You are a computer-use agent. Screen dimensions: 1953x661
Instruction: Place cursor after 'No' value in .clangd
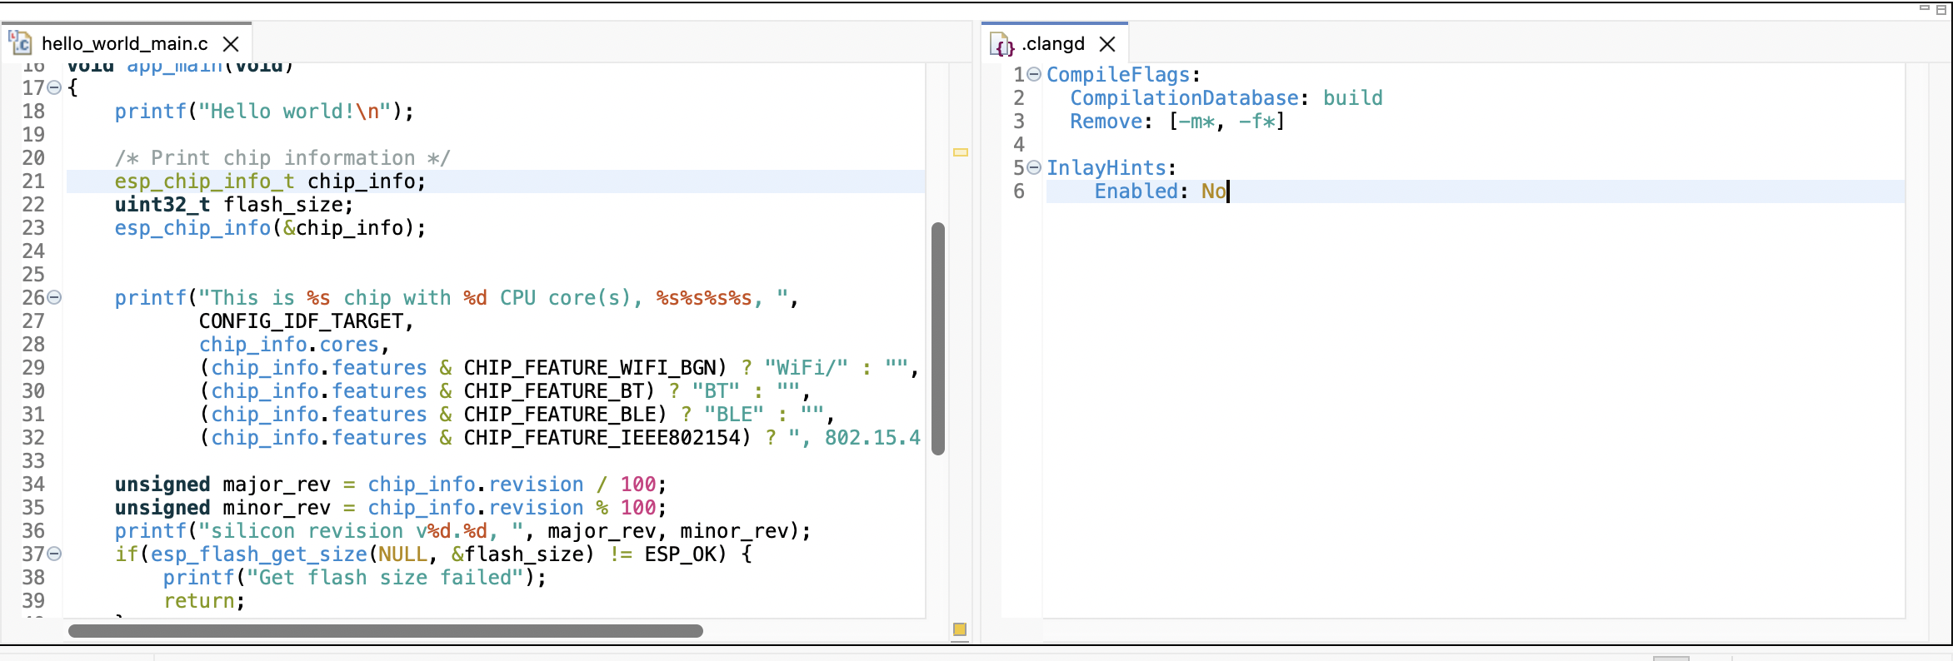[x=1228, y=191]
